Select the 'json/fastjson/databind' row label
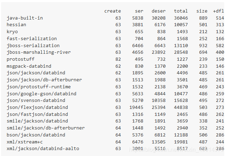This screenshot has height=156, width=227. [x=37, y=114]
